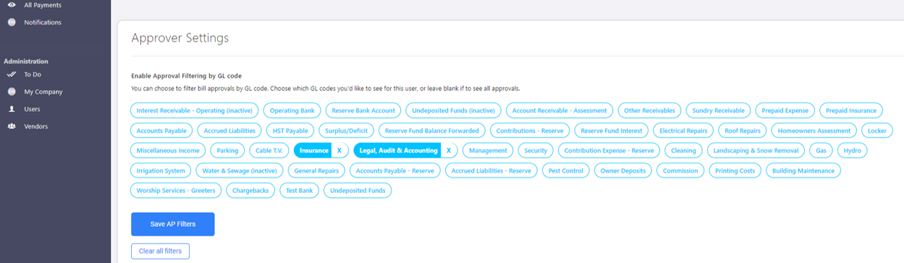904x263 pixels.
Task: Toggle Prepaid Insurance filter
Action: (x=851, y=111)
